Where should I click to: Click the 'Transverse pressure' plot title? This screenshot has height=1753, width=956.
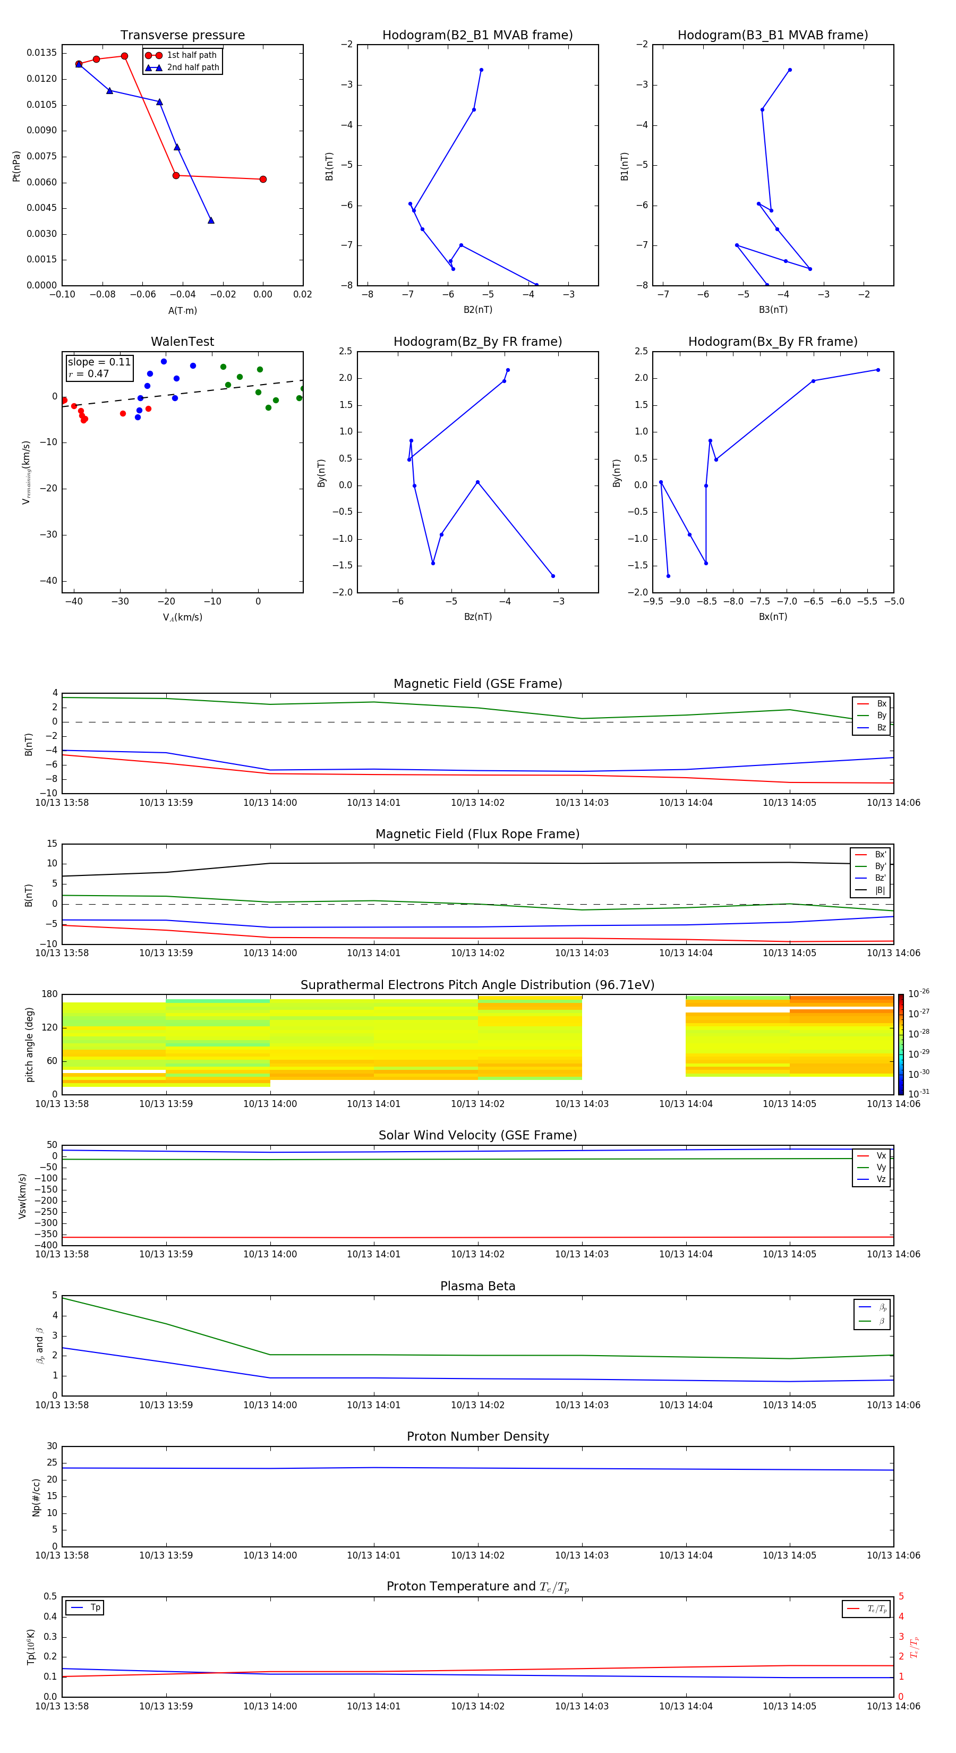click(x=182, y=36)
